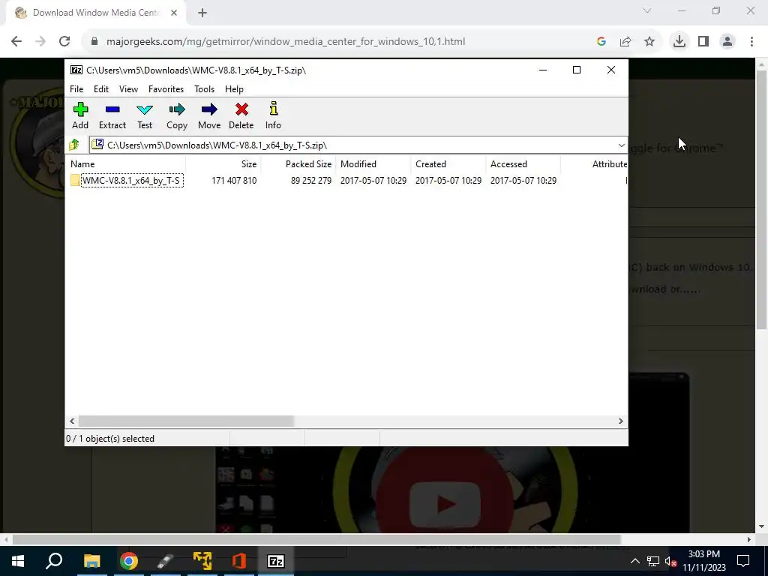Sort by Created column header
This screenshot has width=768, height=576.
(448, 164)
